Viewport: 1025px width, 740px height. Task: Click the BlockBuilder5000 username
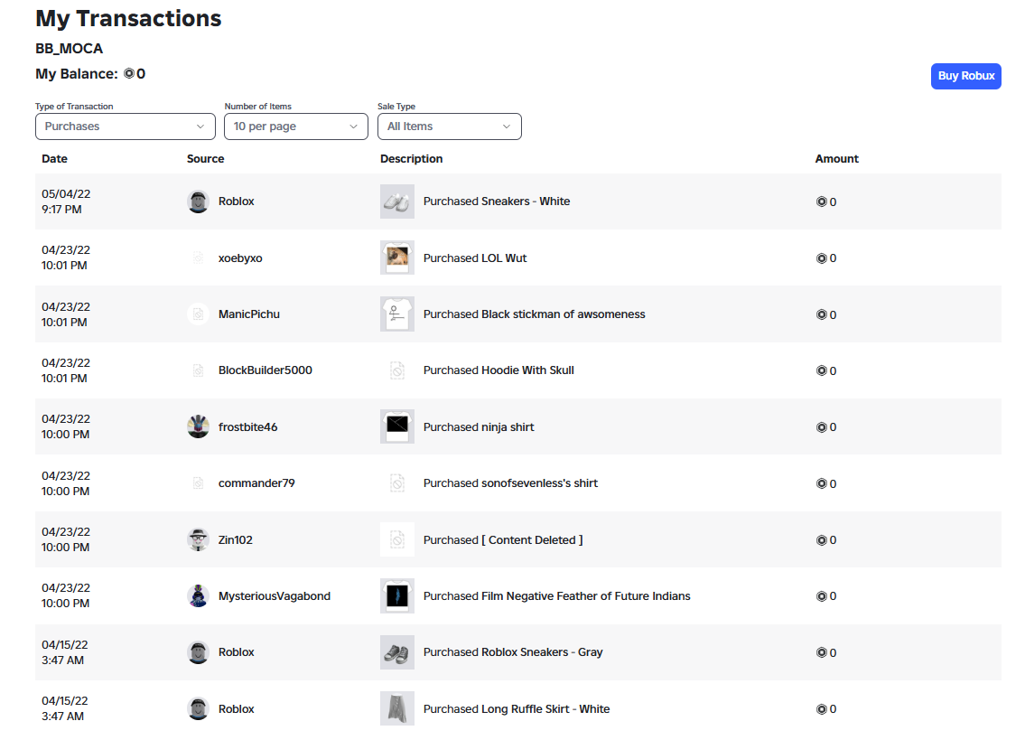(265, 370)
